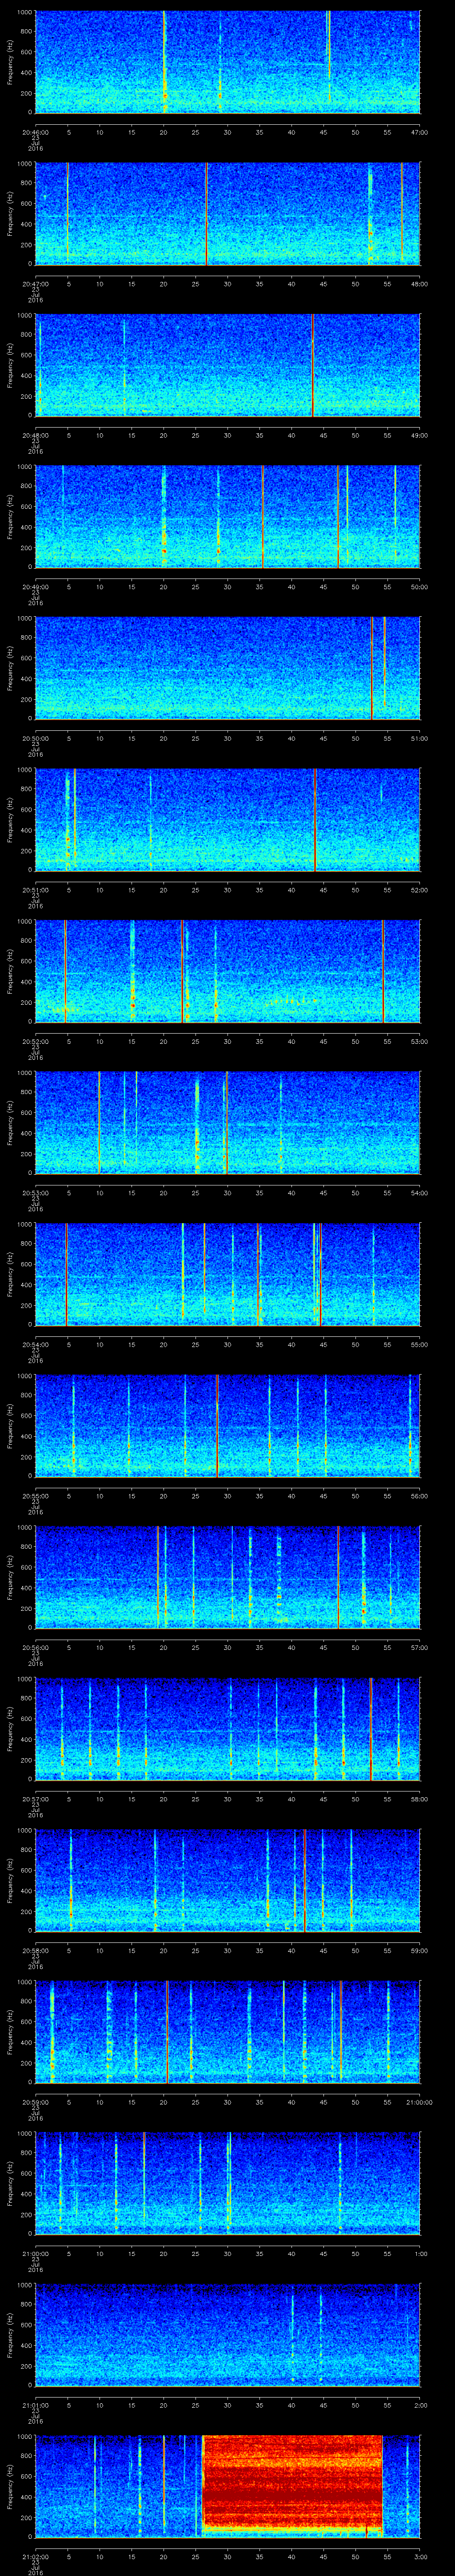Click the 21:00:00 end label of the 20:59 panel
Viewport: 455px width, 2576px height.
click(x=420, y=2102)
